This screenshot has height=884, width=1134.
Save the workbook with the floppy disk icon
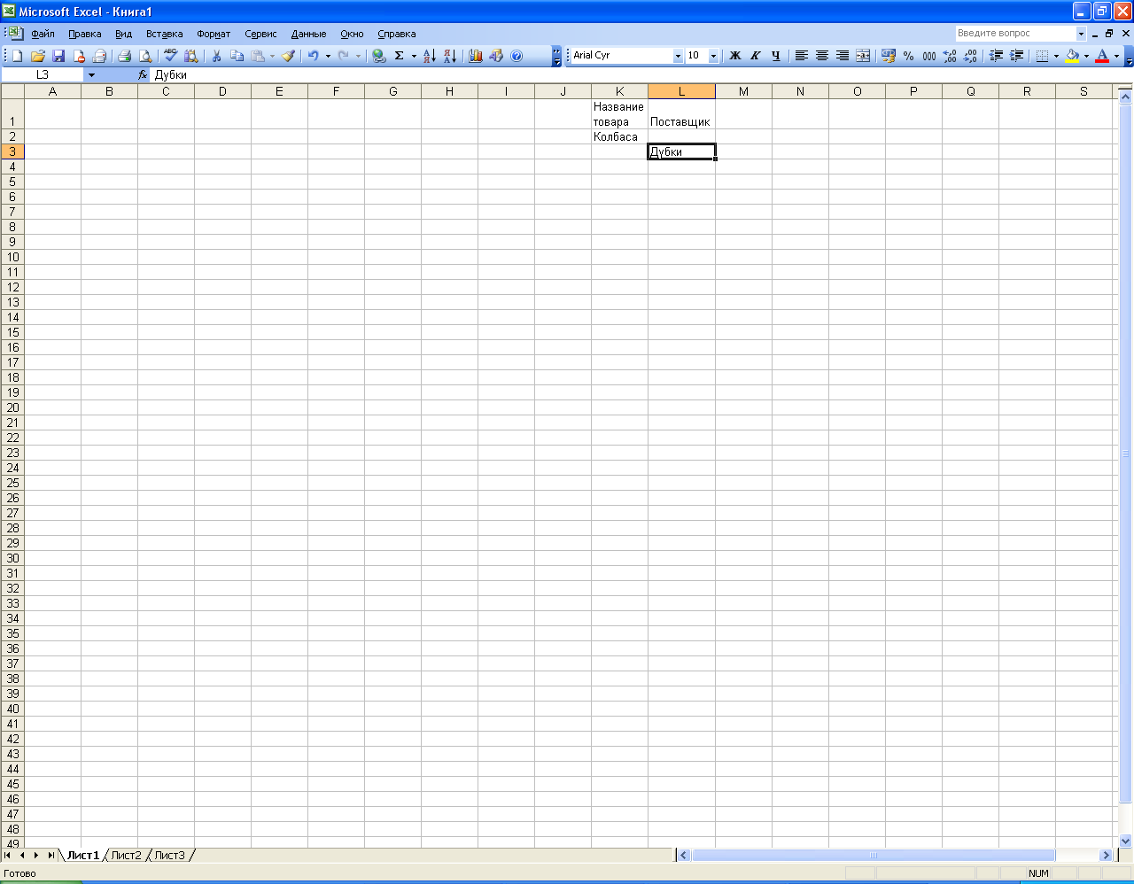click(58, 56)
